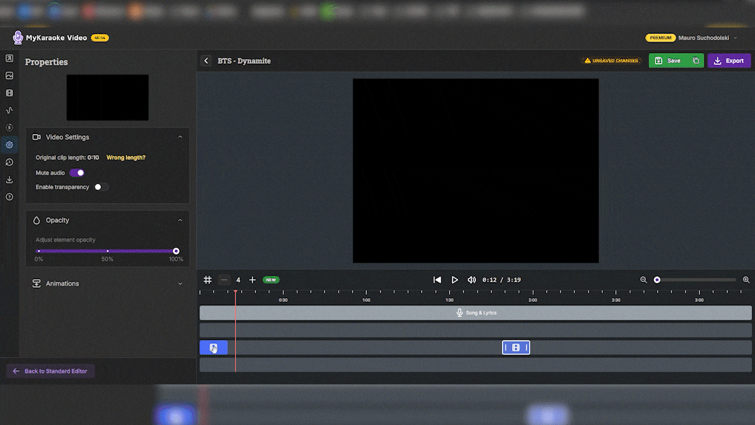The image size is (755, 425).
Task: Click the 1:00 mark on the timeline ruler
Action: point(366,300)
